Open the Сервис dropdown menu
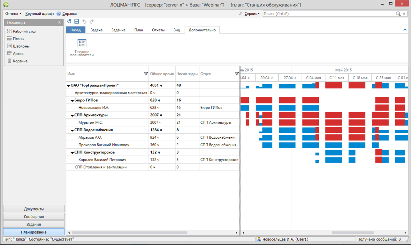 click(x=252, y=14)
